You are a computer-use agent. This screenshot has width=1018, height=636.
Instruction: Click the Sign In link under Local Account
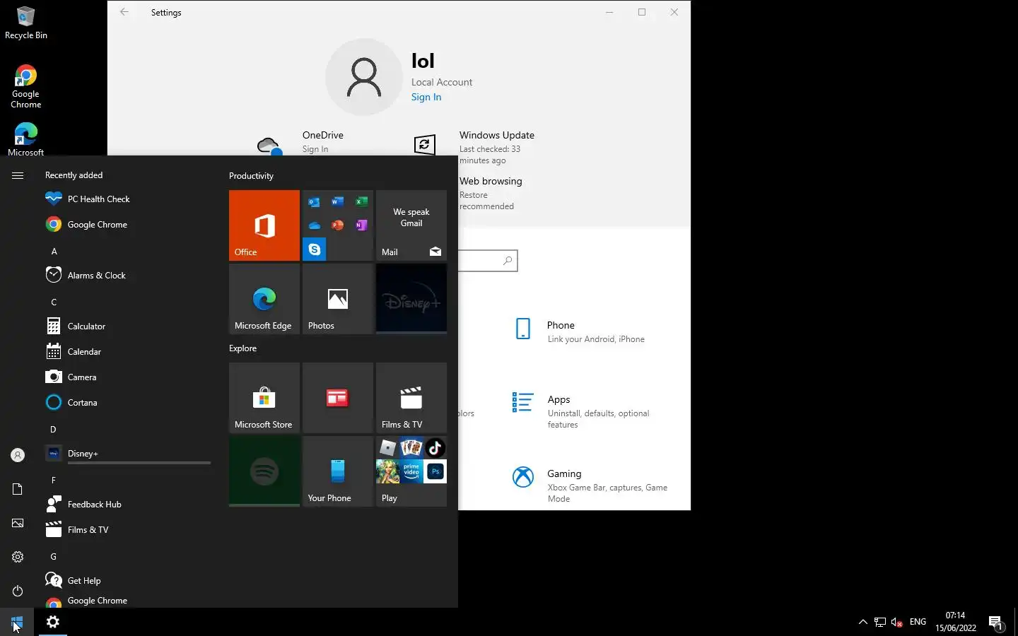pyautogui.click(x=426, y=98)
